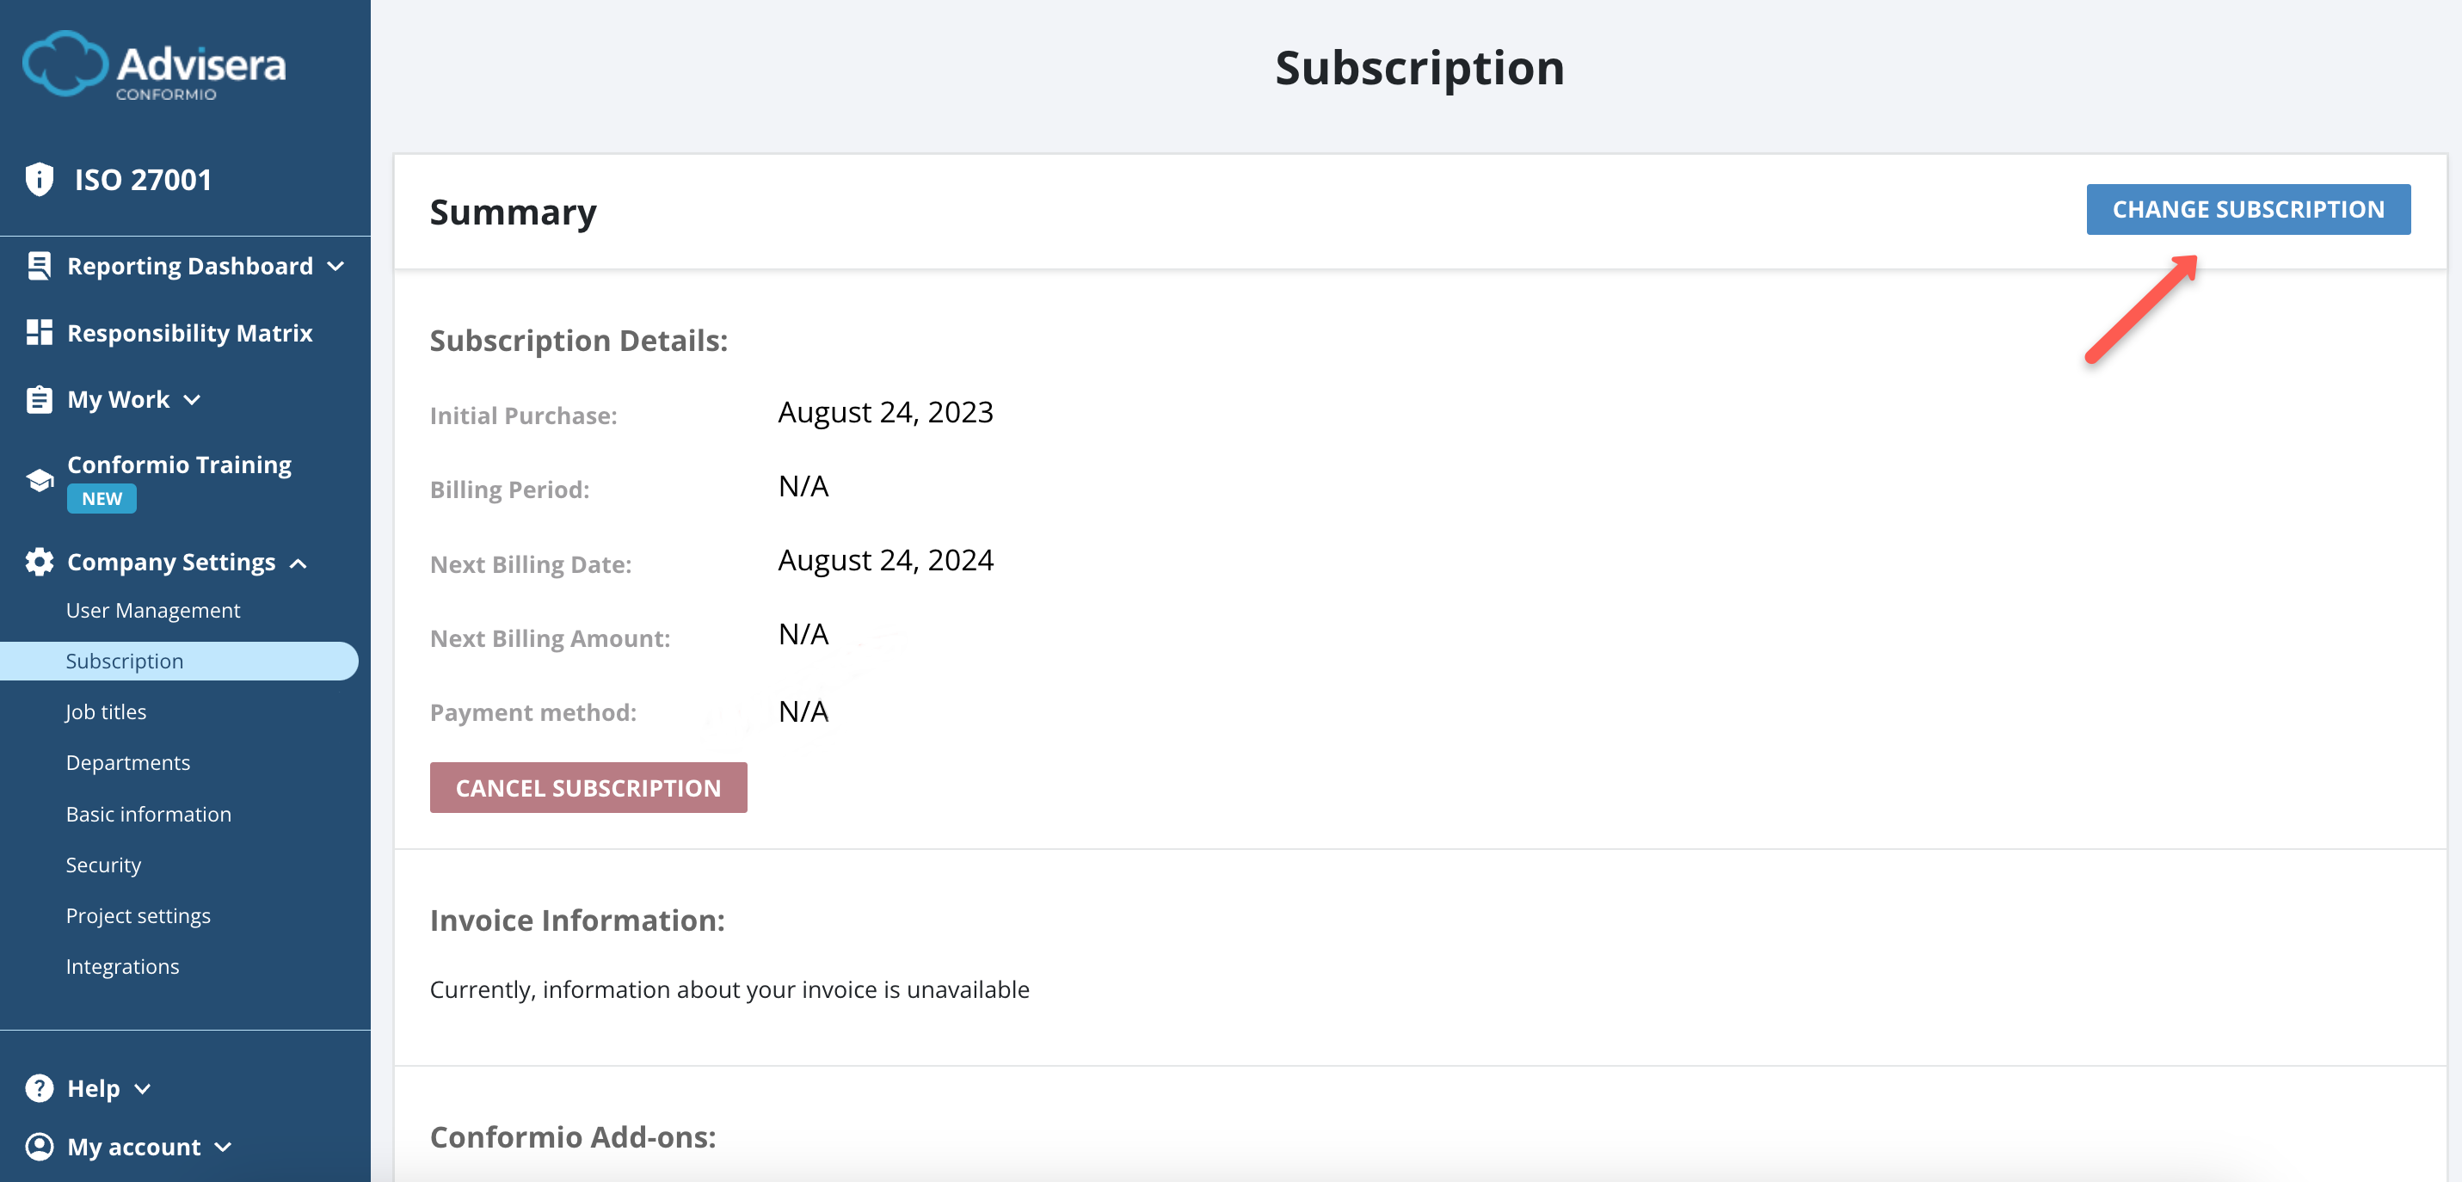Click the My account profile icon
Screen dimensions: 2462x1182
click(x=38, y=1147)
